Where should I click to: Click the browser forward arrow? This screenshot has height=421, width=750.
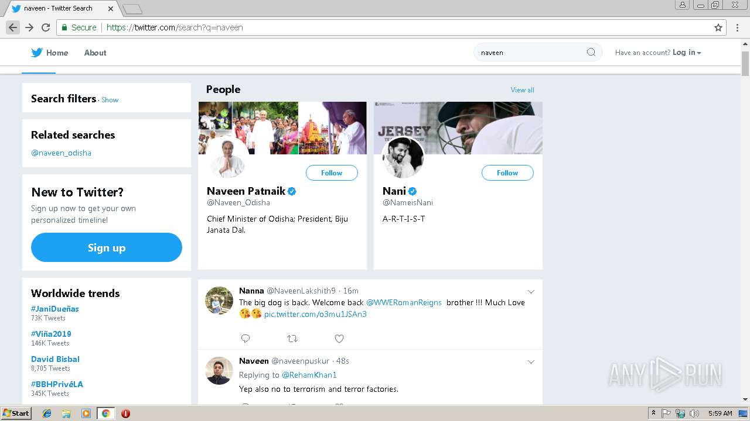[29, 27]
